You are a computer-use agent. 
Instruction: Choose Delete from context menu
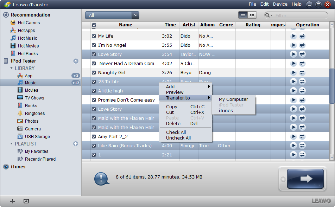point(185,124)
